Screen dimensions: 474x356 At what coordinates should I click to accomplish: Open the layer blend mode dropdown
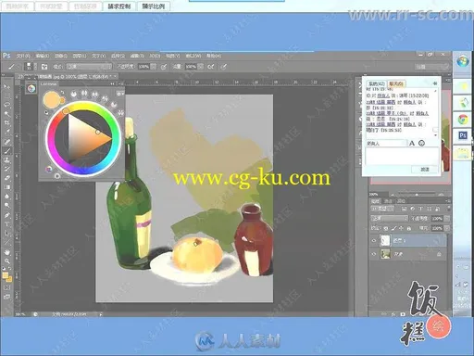pyautogui.click(x=390, y=218)
